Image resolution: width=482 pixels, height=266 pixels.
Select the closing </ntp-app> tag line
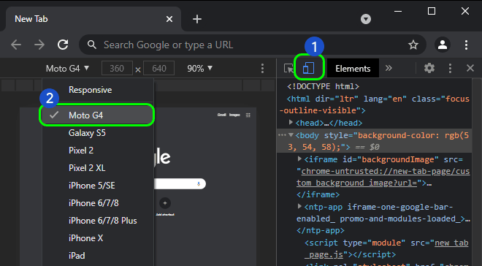[x=321, y=231]
